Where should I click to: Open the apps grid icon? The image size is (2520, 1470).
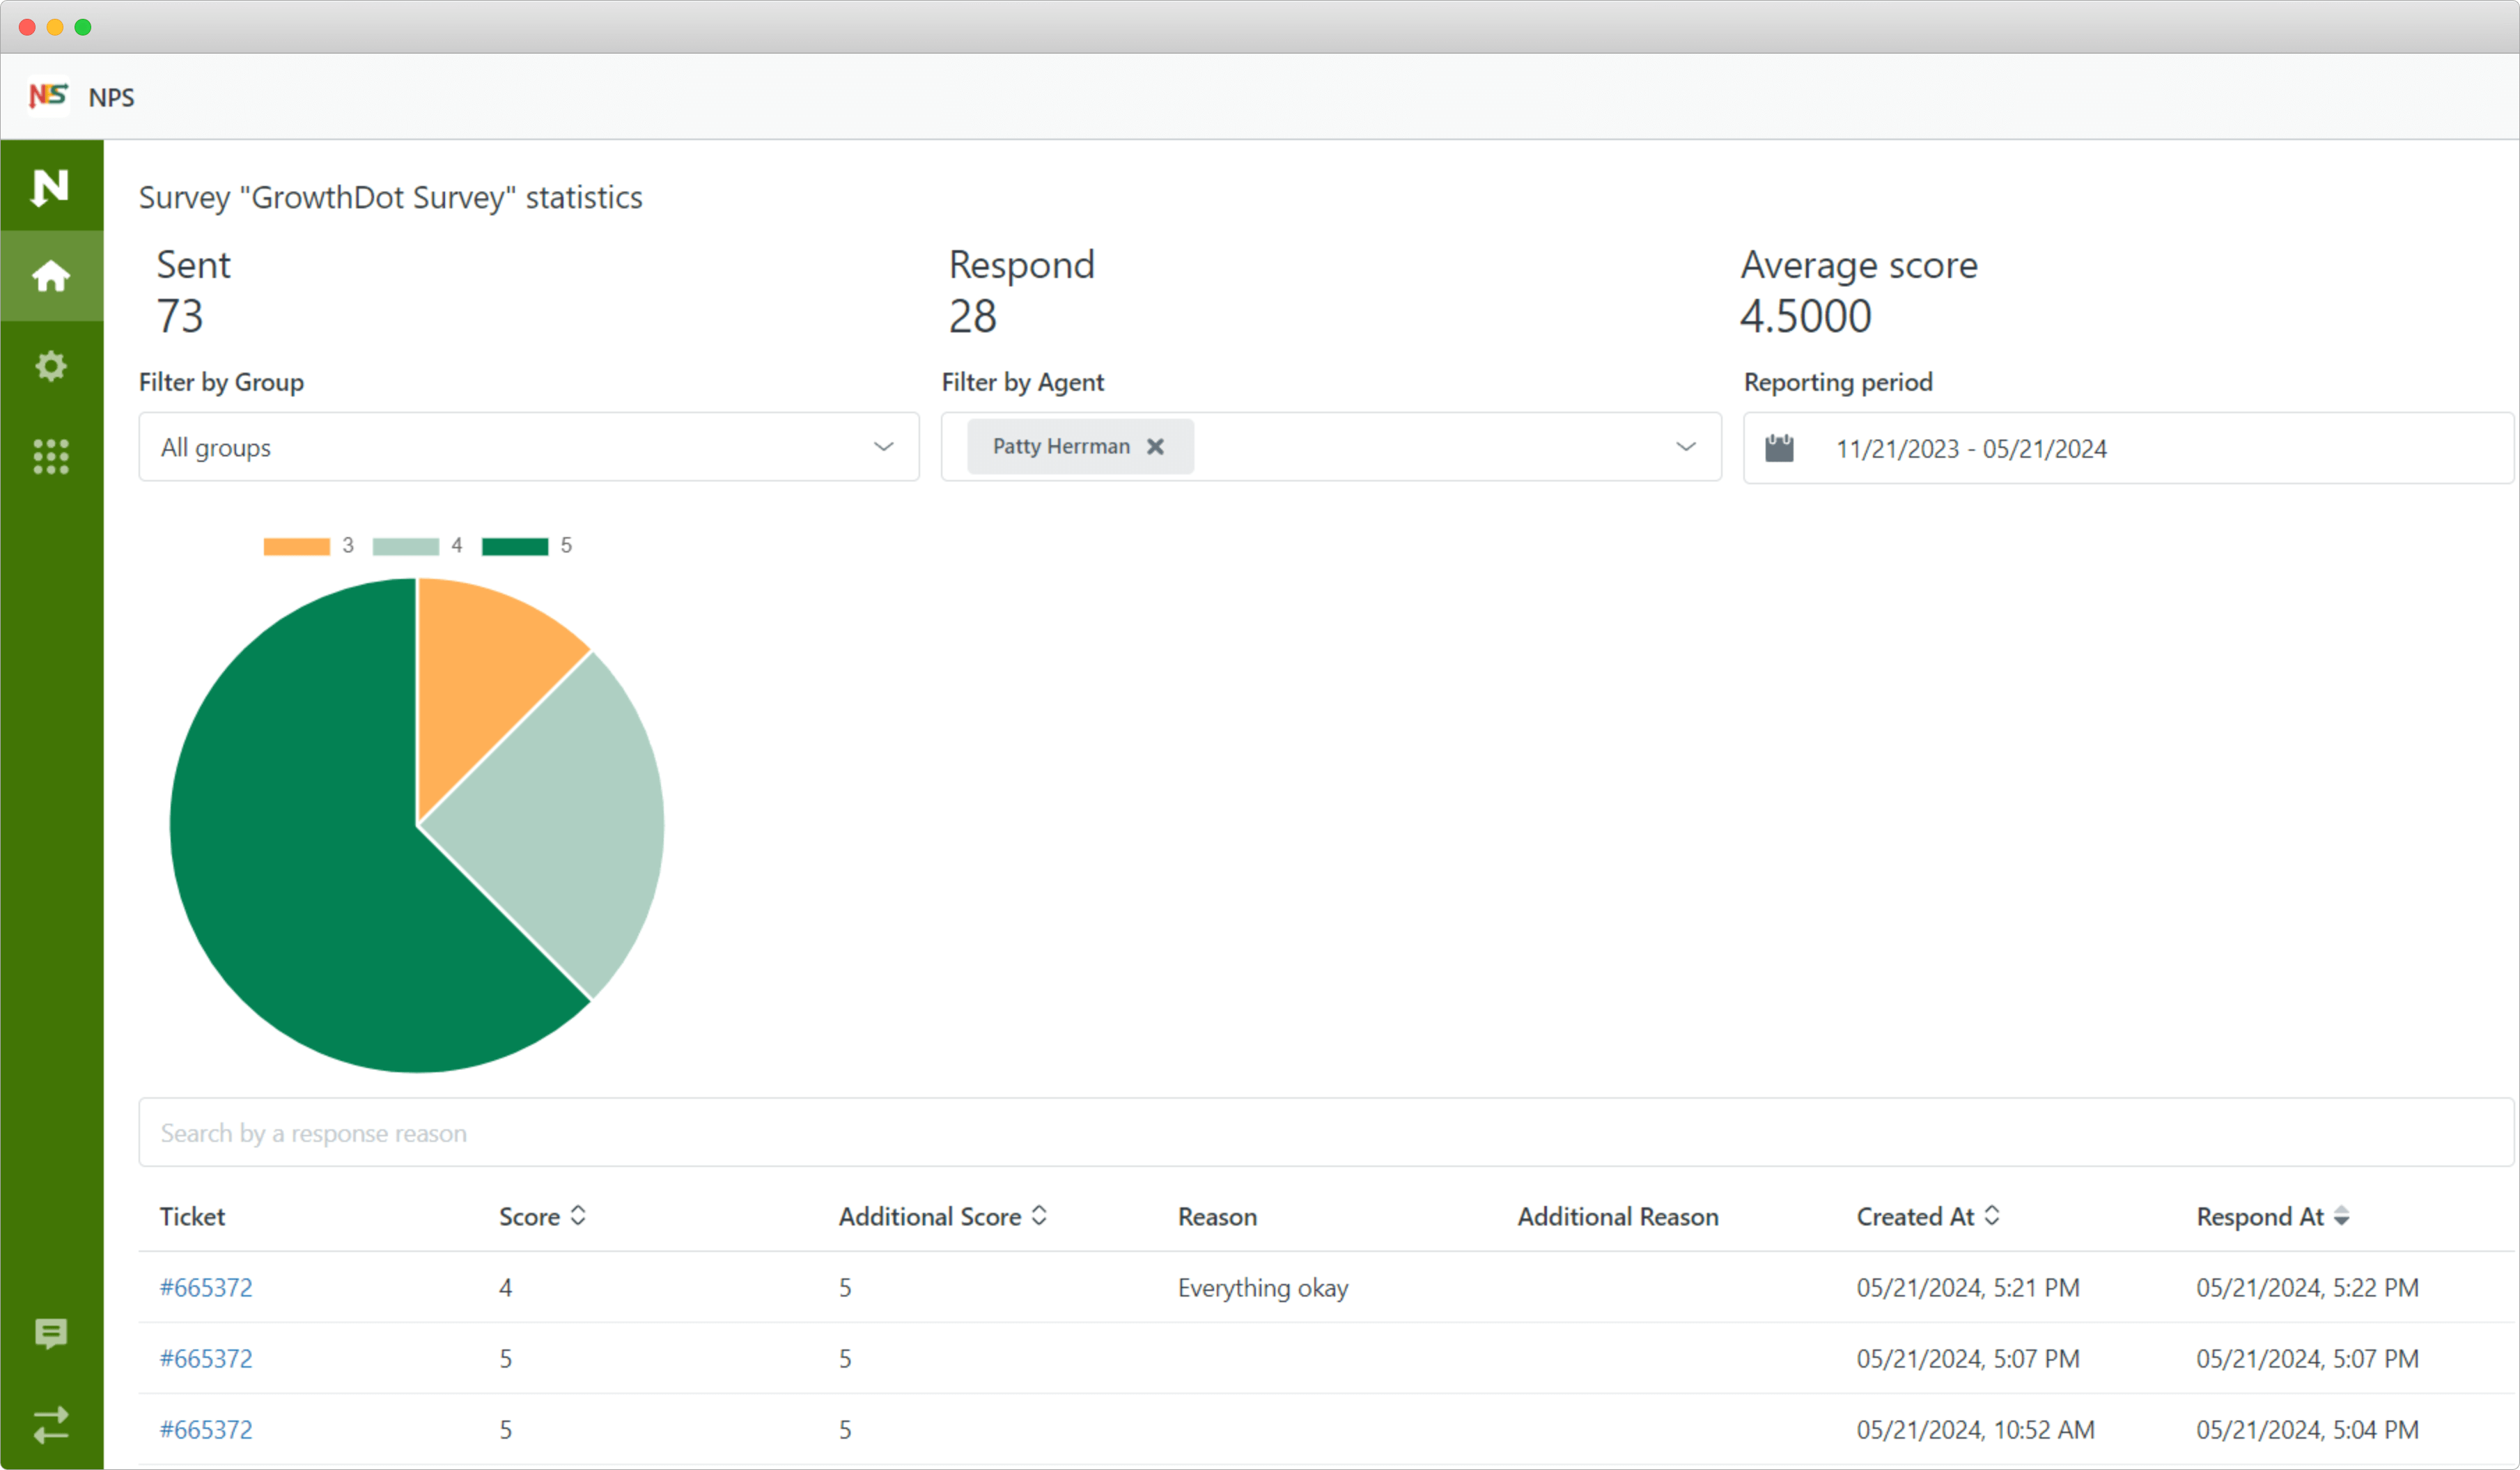[50, 456]
